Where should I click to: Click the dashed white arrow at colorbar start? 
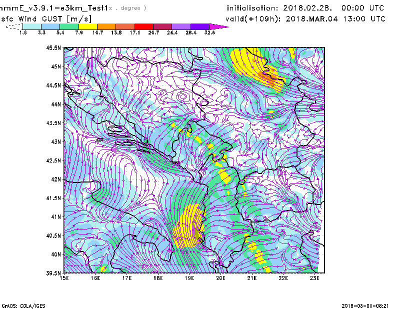pyautogui.click(x=14, y=26)
